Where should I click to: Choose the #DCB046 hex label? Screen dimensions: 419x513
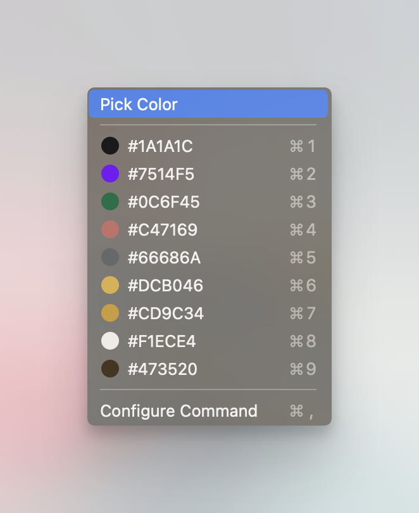(165, 285)
